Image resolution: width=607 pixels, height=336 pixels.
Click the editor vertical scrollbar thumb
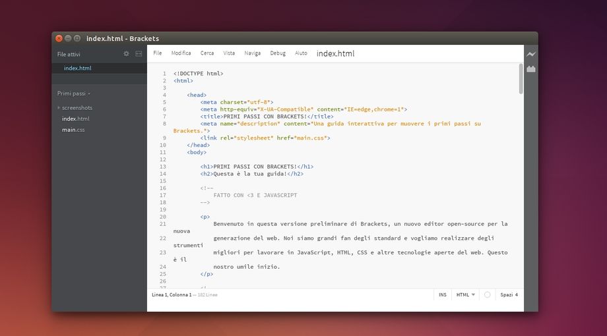tap(521, 79)
